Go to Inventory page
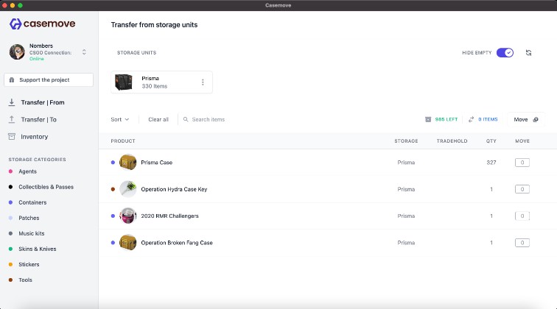Image resolution: width=557 pixels, height=309 pixels. (x=34, y=137)
